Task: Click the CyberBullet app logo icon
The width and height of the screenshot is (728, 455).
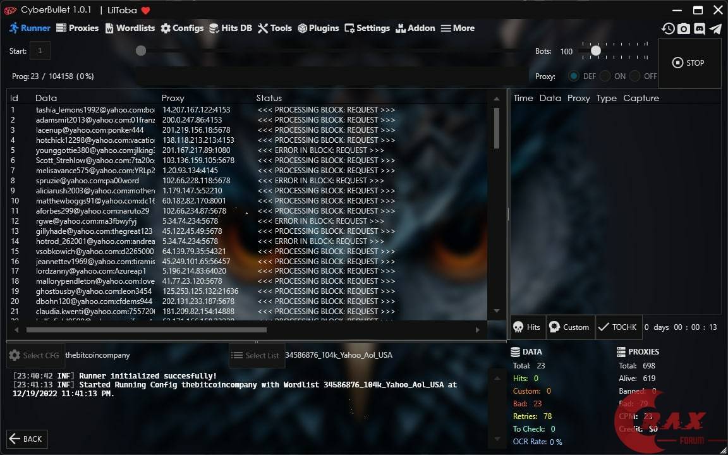Action: (x=9, y=10)
